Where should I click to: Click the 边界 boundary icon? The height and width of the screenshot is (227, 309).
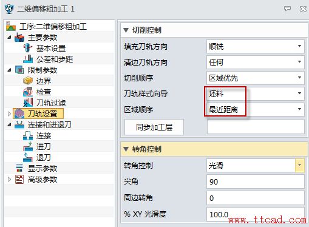click(28, 81)
